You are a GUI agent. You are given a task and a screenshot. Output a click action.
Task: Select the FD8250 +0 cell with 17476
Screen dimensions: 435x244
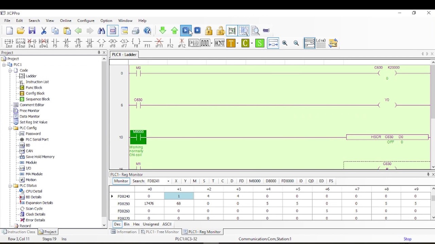pyautogui.click(x=149, y=204)
